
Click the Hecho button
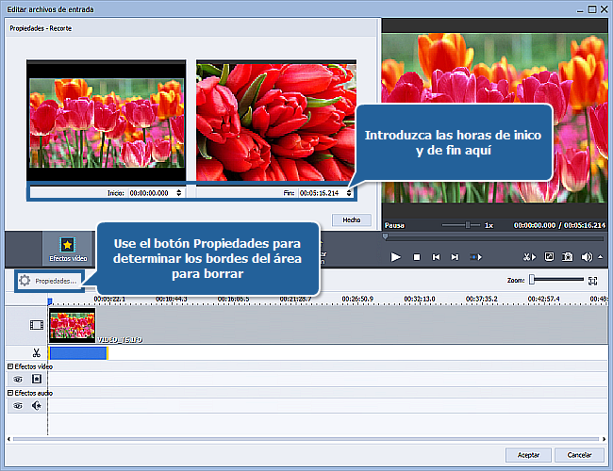pos(352,219)
